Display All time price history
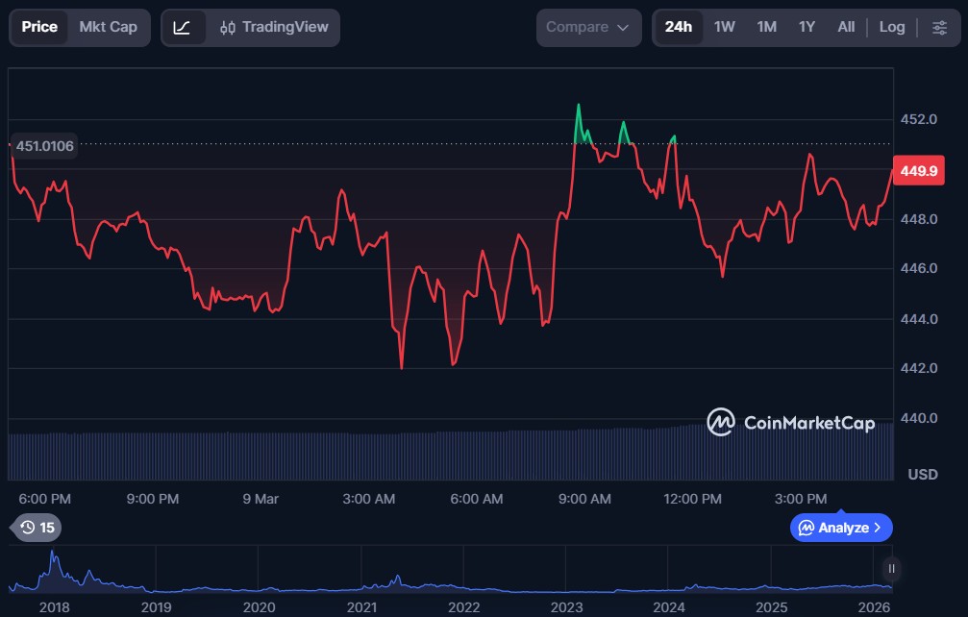The height and width of the screenshot is (617, 968). [846, 27]
